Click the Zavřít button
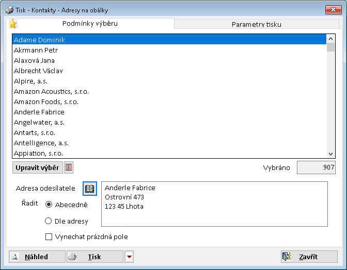Screen dimensions: 347x270 point(309,257)
